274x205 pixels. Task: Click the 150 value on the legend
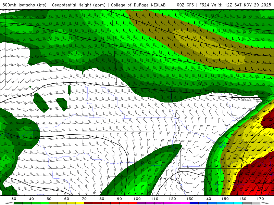(225, 199)
